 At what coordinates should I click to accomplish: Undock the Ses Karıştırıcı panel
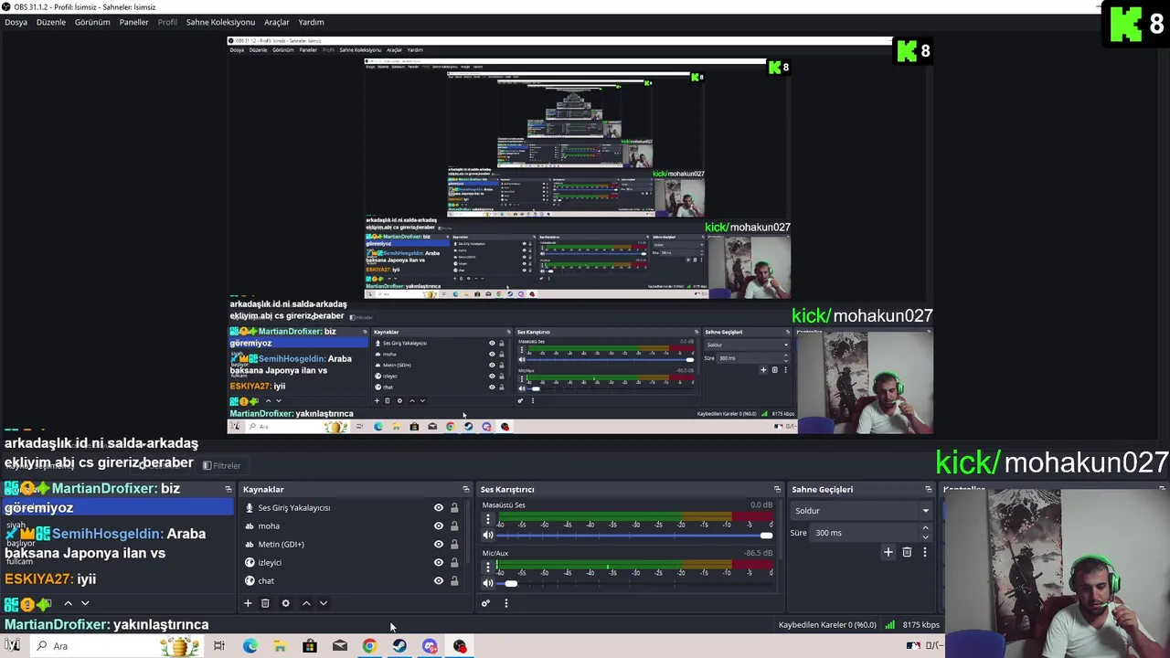coord(777,490)
